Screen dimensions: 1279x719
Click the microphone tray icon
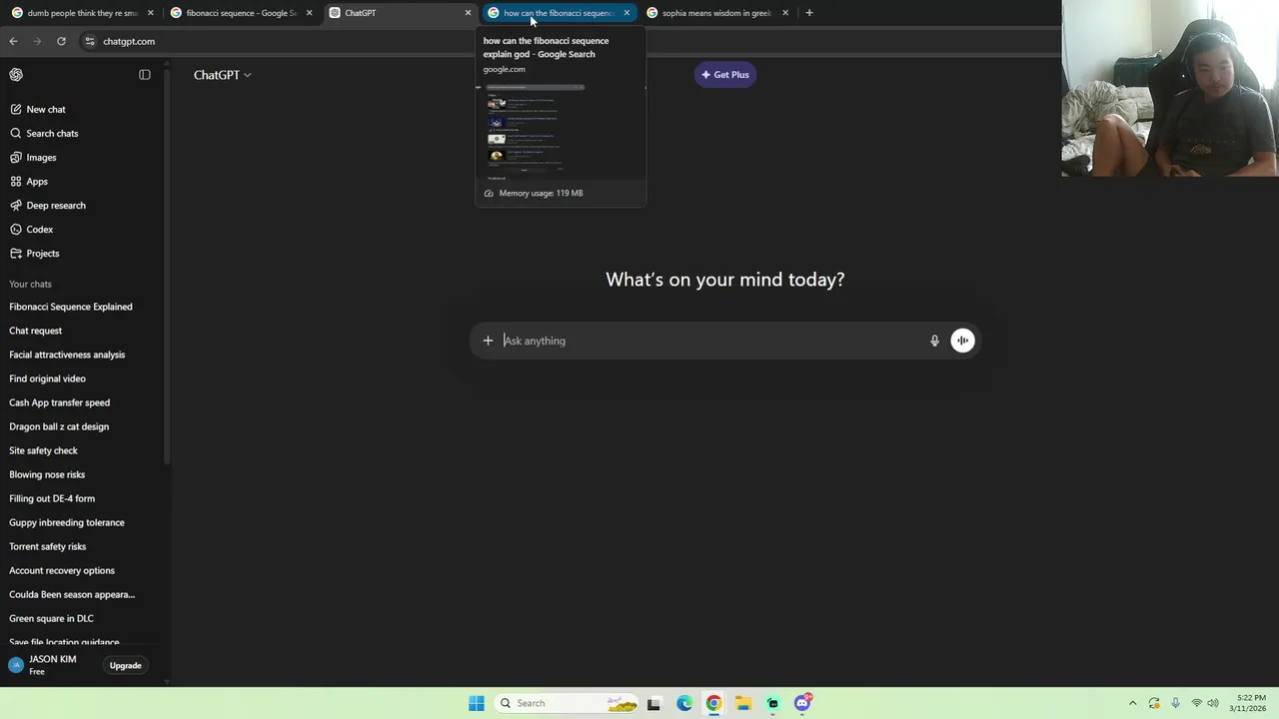[1175, 703]
